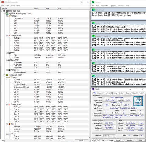Click the Close button in CPU-Z

[140, 140]
